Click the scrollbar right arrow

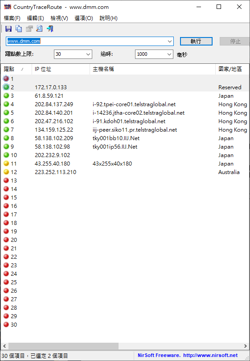tap(245, 346)
